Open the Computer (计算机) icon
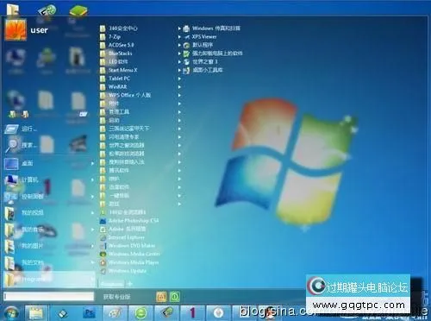Image resolution: width=431 pixels, height=321 pixels. click(x=11, y=180)
